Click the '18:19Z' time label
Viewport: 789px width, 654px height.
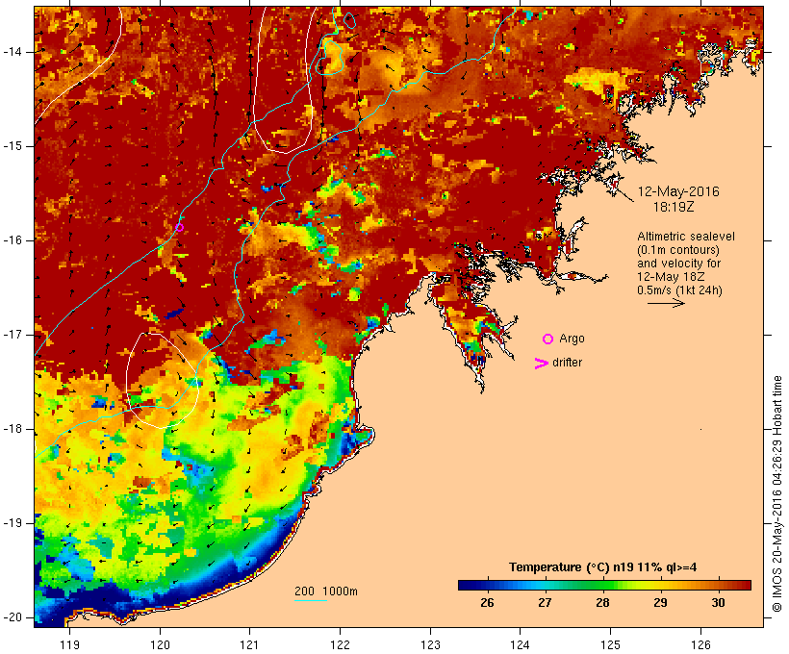click(x=674, y=207)
